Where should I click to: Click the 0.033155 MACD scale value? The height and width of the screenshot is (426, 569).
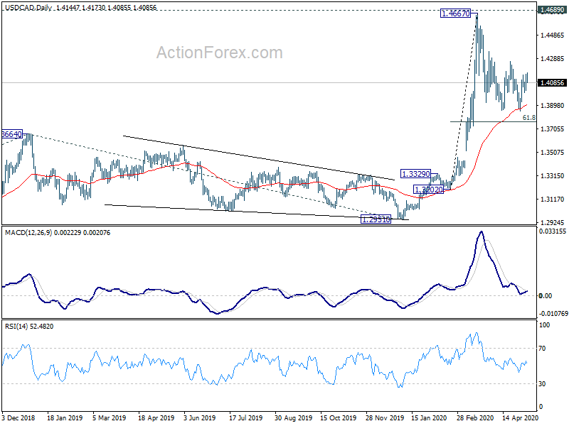coord(553,231)
